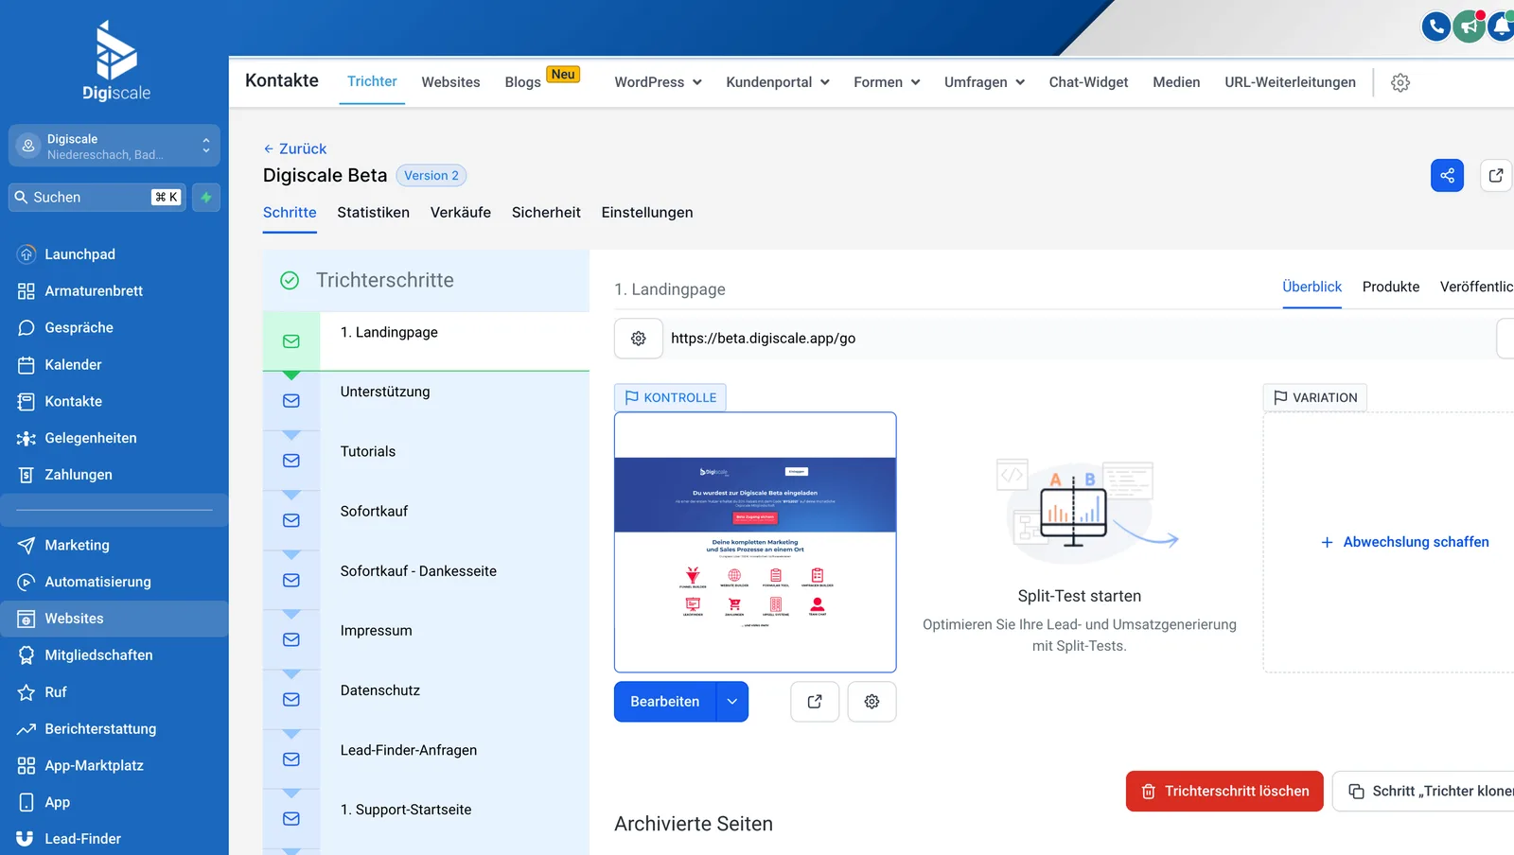Click URL settings gear next to link
1514x855 pixels.
click(x=639, y=339)
